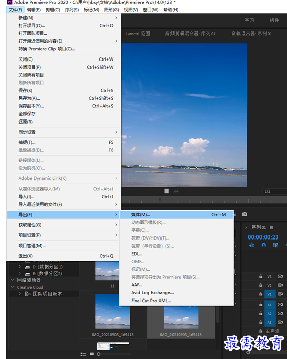Open the 1/2 playback resolution dropdown

(274, 191)
